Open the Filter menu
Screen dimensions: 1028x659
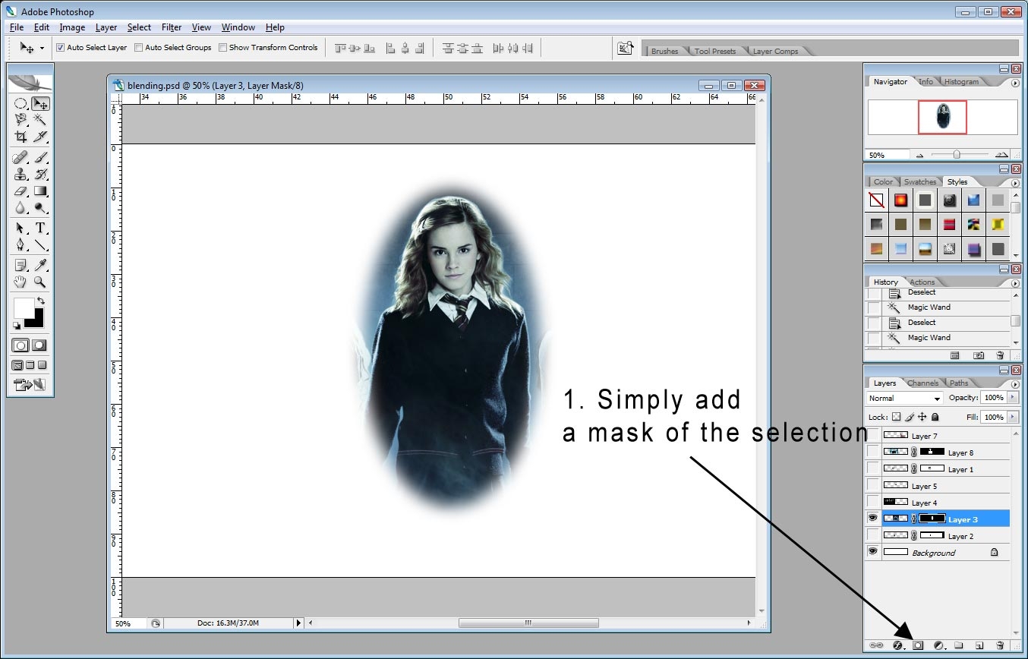(x=171, y=27)
